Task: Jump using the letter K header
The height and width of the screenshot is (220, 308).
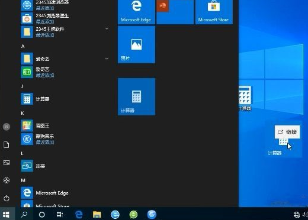Action: (23, 113)
